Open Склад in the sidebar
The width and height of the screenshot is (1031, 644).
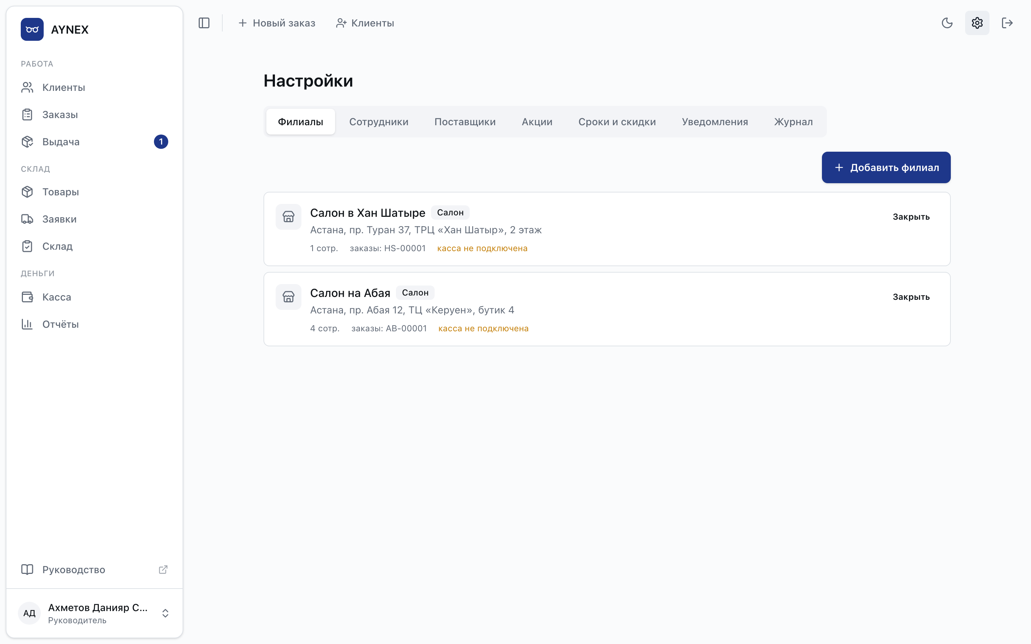click(95, 246)
